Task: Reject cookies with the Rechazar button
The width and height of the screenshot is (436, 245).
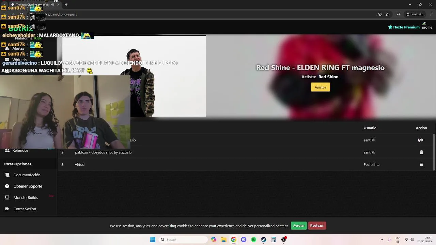Action: pos(317,226)
